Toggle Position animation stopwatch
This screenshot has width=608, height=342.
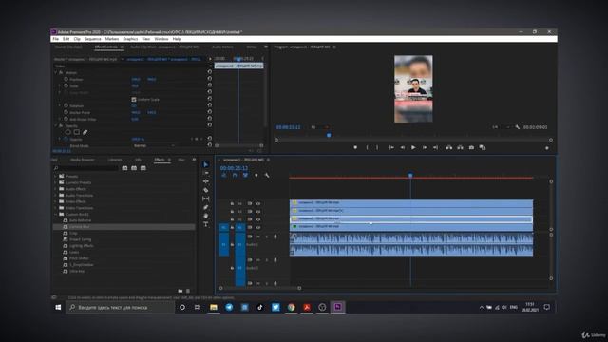(x=66, y=79)
